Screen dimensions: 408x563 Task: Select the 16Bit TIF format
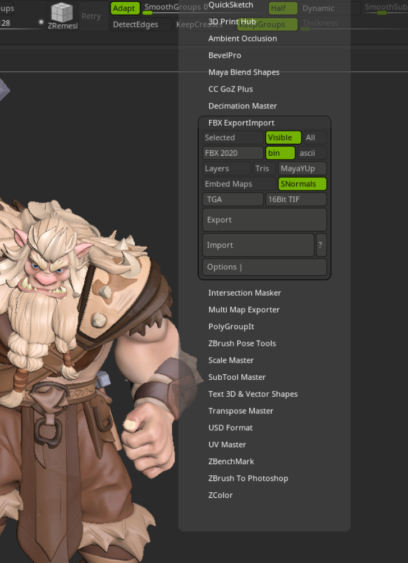(296, 199)
